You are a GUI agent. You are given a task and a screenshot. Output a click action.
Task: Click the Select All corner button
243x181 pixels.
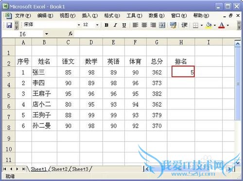pyautogui.click(x=9, y=42)
